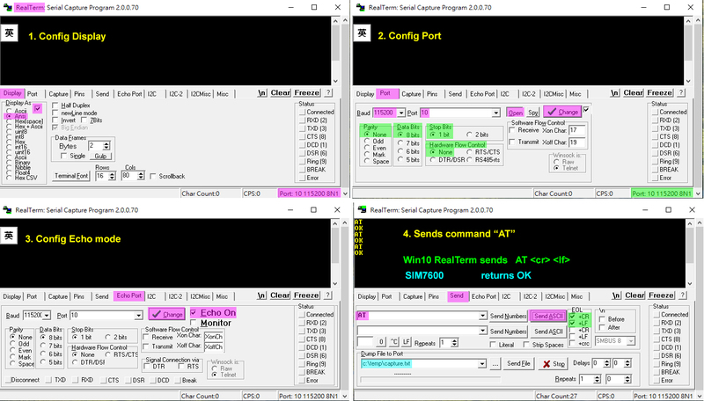Image resolution: width=704 pixels, height=401 pixels.
Task: Expand Port dropdown in Config Port window
Action: pyautogui.click(x=495, y=113)
